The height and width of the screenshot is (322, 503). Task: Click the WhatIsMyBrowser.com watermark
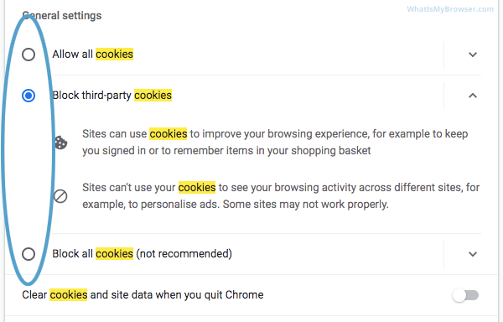coord(450,9)
